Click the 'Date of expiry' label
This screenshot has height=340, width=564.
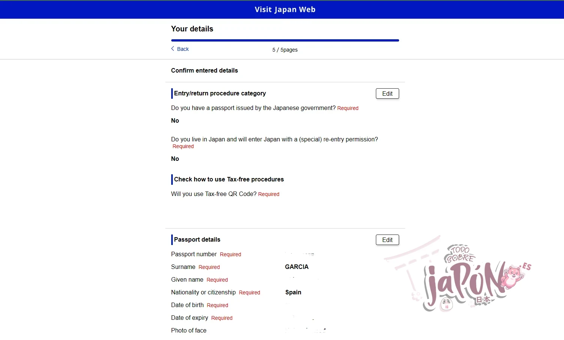[x=190, y=318]
